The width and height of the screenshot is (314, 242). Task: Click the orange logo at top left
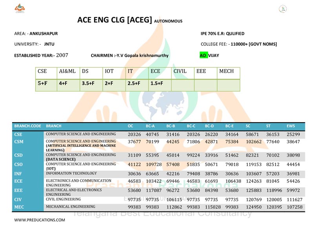coord(20,8)
